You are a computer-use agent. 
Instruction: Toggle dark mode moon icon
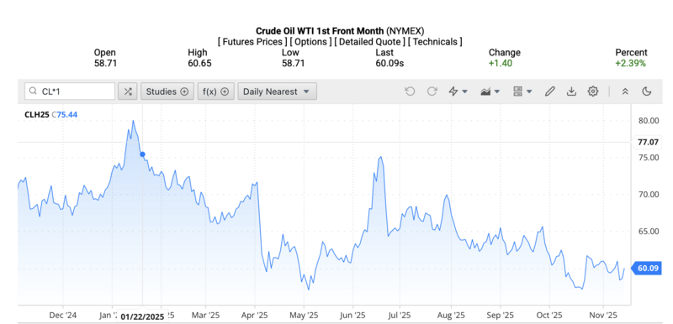647,91
